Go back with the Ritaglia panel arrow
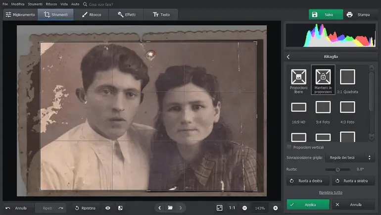The height and width of the screenshot is (215, 381). click(x=288, y=56)
